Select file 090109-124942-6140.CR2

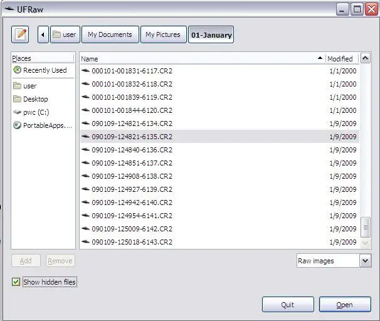coord(219,203)
